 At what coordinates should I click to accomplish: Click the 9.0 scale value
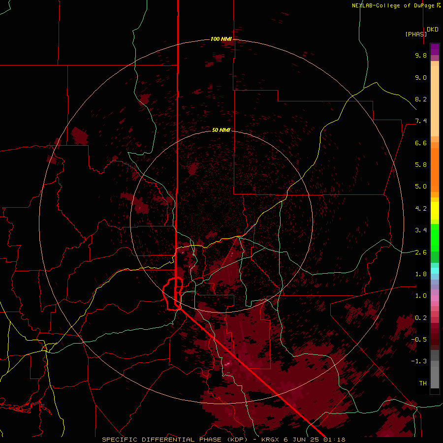[421, 77]
